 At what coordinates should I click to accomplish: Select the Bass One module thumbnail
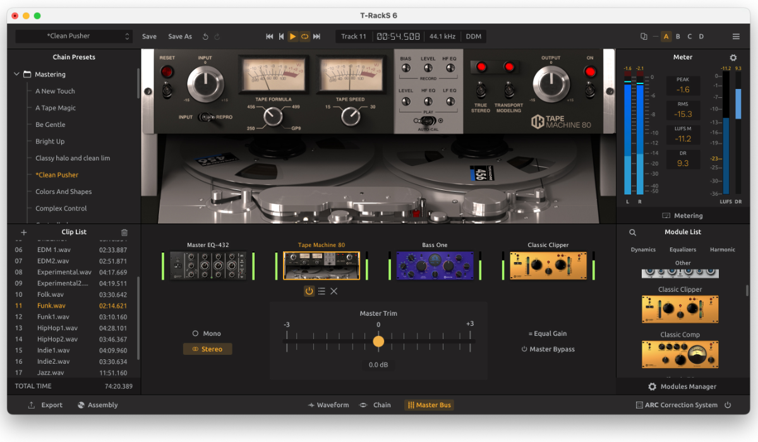(435, 266)
